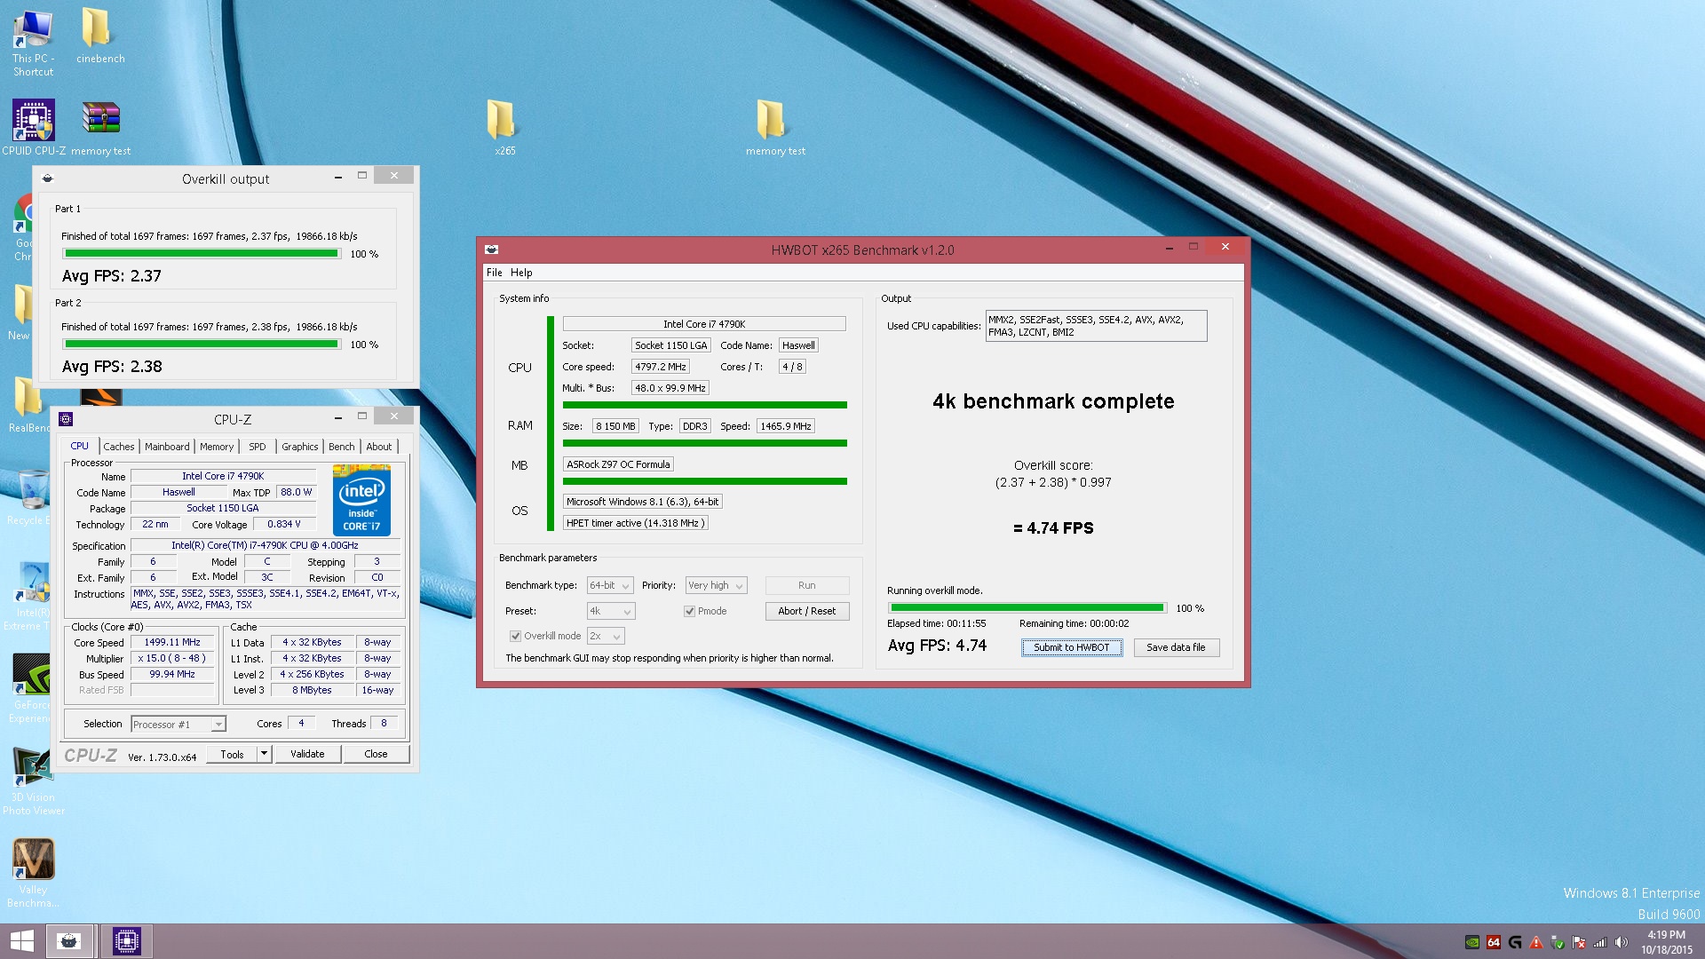
Task: Click the CPU-Z Close button
Action: tap(376, 754)
